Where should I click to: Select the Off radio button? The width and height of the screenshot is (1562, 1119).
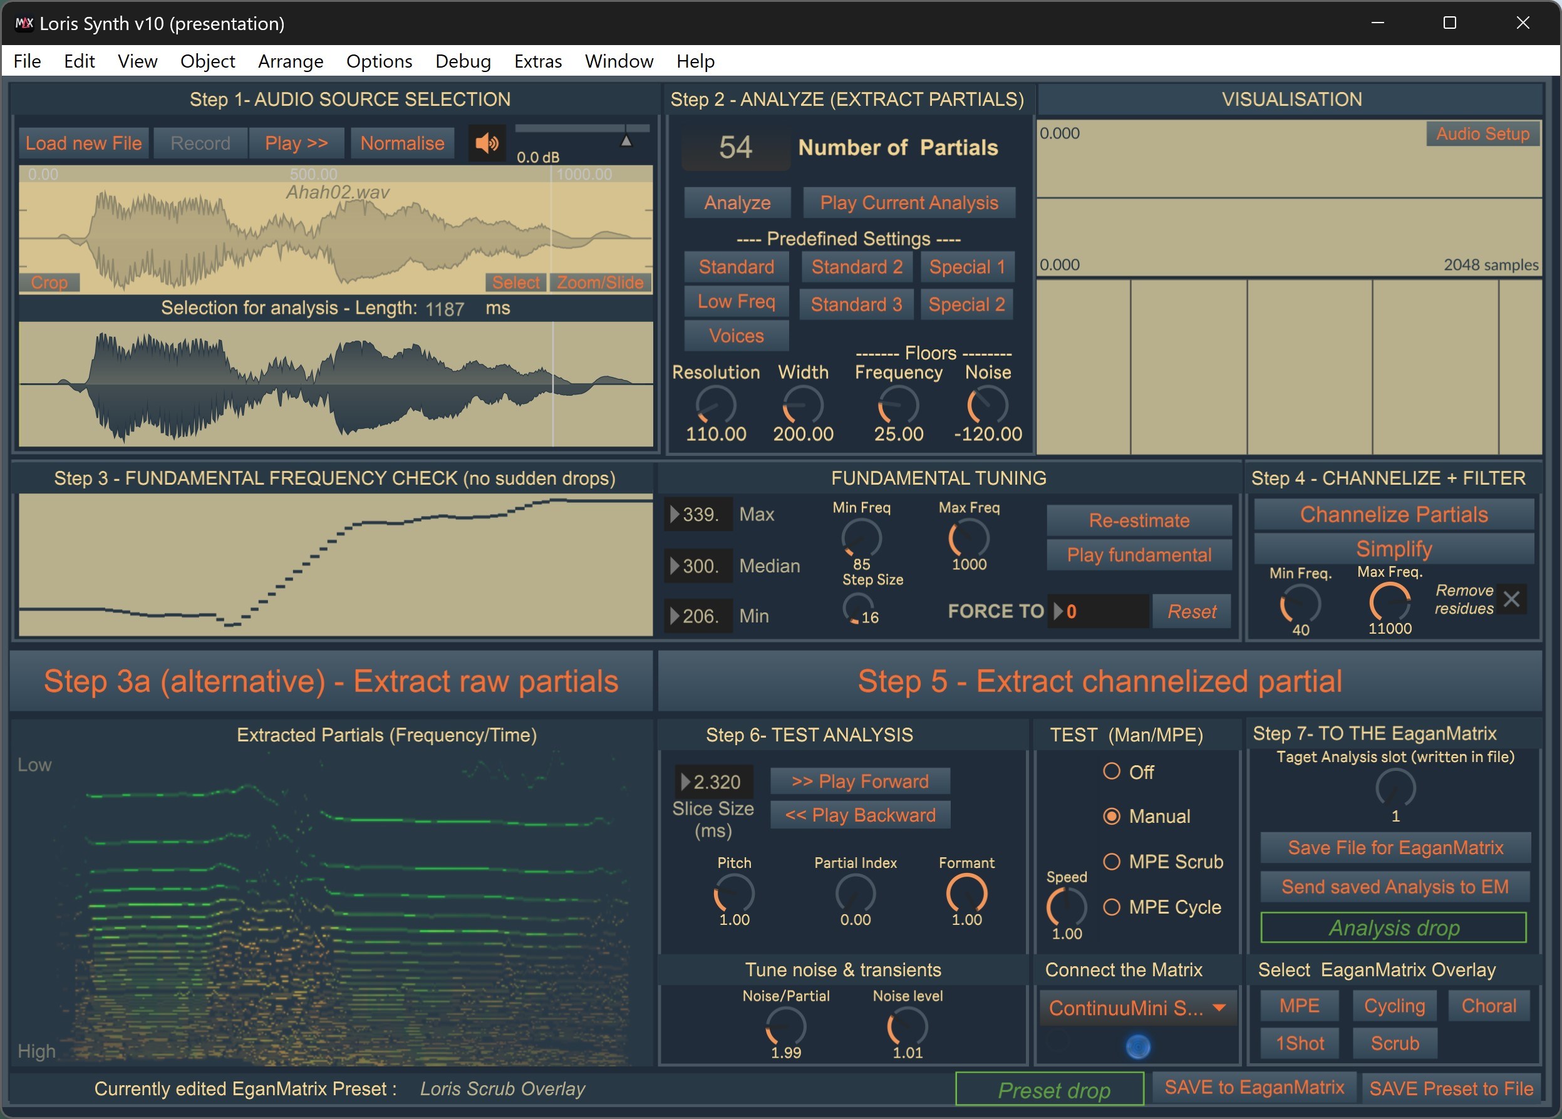click(x=1111, y=771)
